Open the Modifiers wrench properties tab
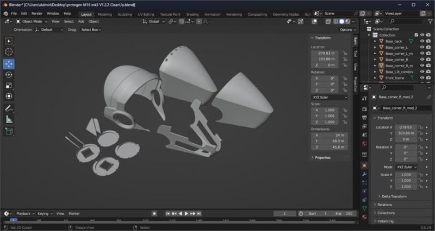 coord(364,174)
